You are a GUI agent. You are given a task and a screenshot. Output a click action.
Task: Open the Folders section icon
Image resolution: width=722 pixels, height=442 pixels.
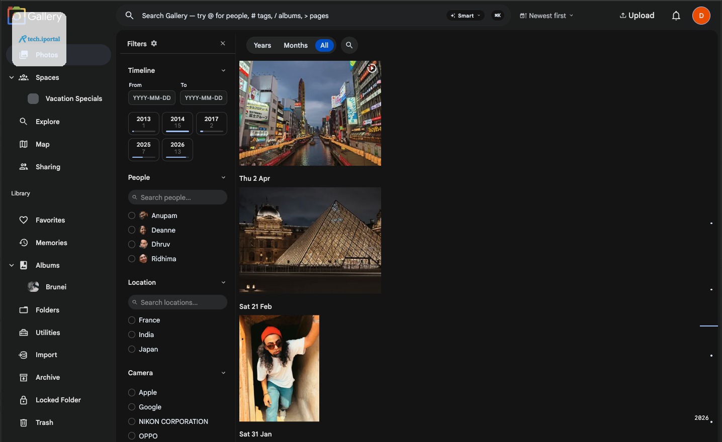tap(24, 310)
